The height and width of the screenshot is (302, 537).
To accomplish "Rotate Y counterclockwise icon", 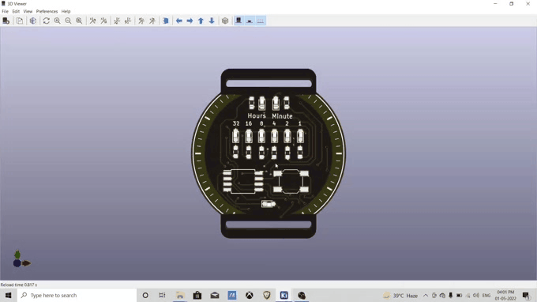I will pos(128,21).
